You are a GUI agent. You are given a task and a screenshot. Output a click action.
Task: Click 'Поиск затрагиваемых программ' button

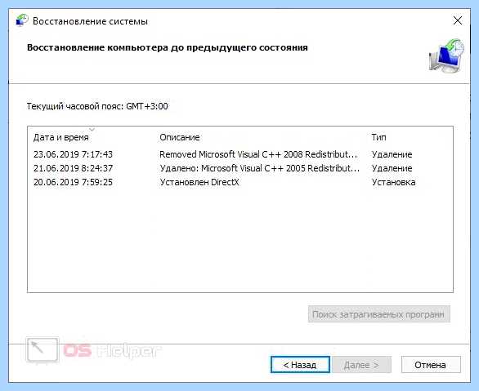[x=378, y=314]
